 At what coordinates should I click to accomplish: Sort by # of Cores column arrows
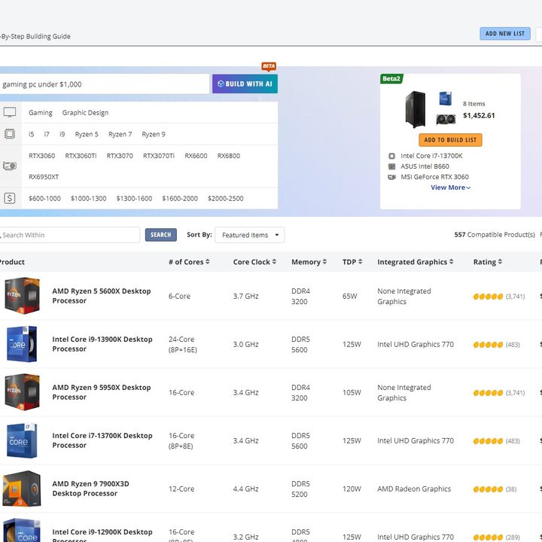click(208, 262)
